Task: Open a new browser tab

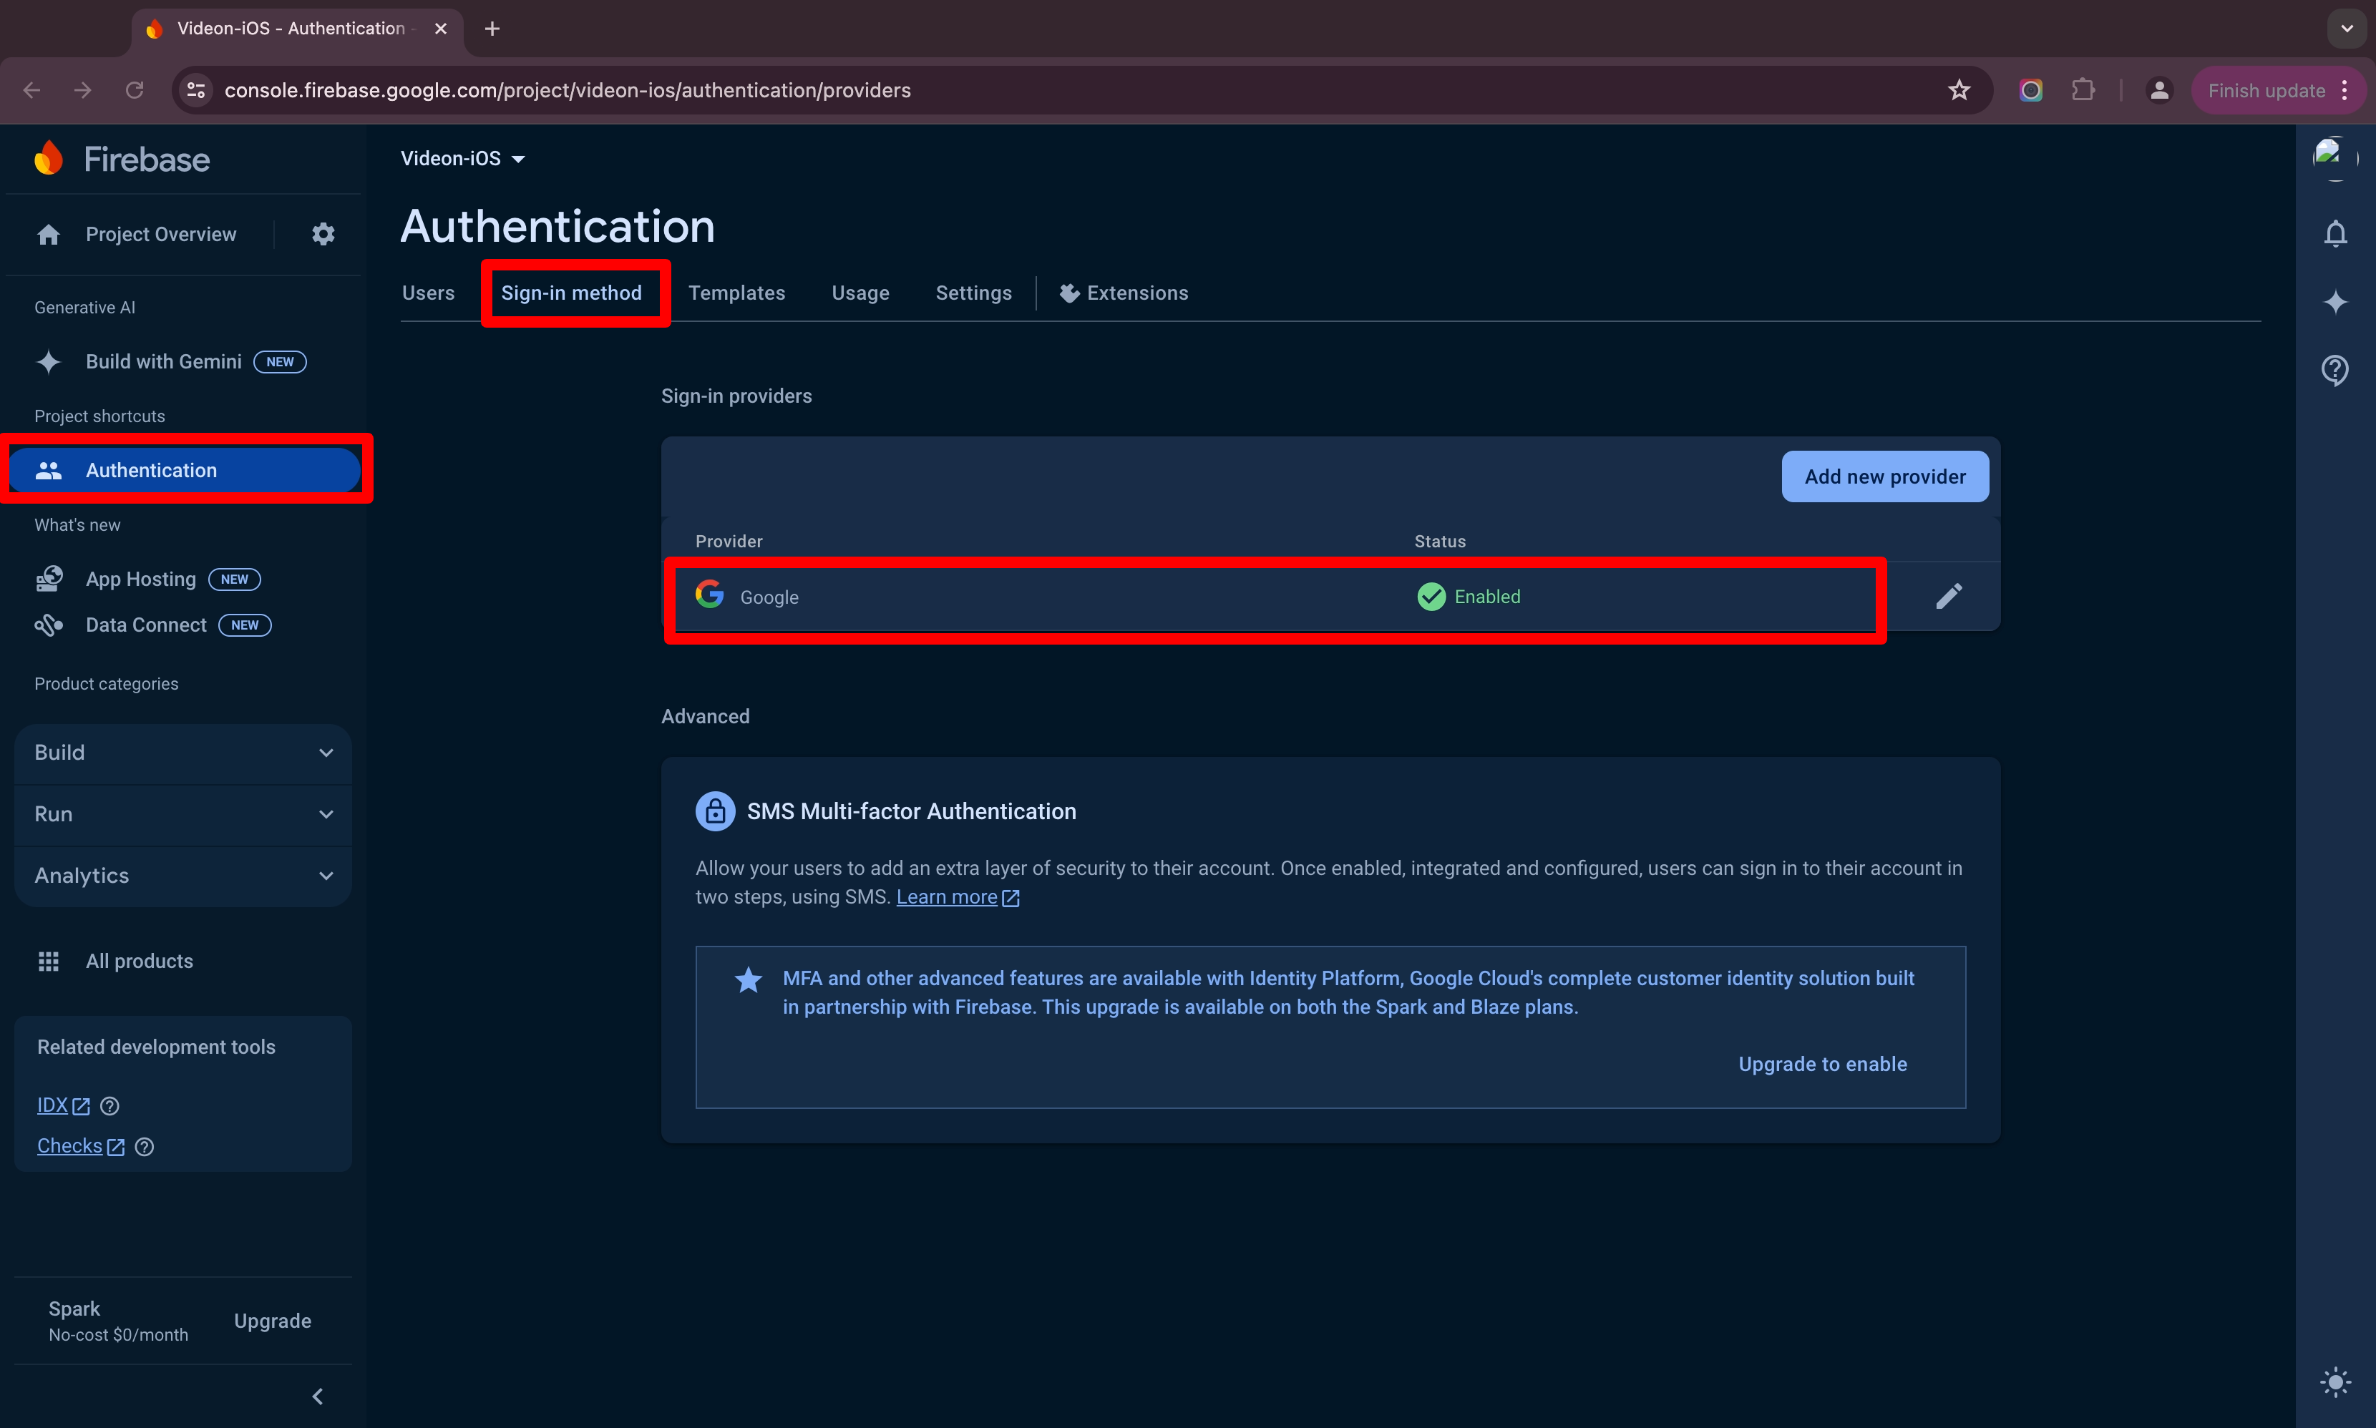Action: [492, 29]
